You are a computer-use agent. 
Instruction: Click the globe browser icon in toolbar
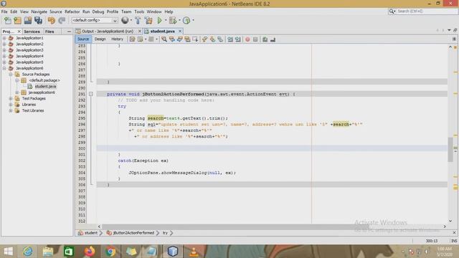pyautogui.click(x=125, y=20)
